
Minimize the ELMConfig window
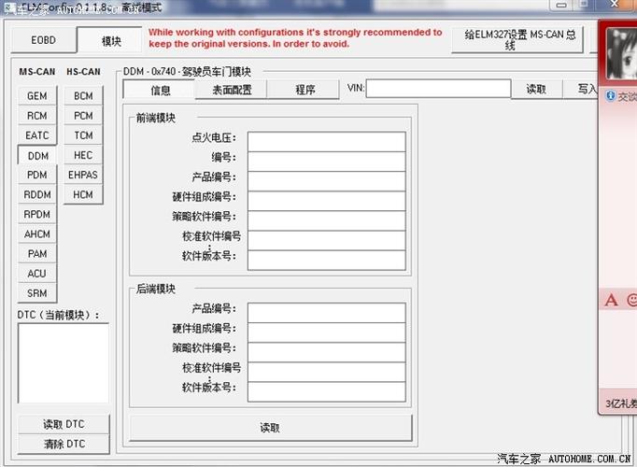point(561,6)
